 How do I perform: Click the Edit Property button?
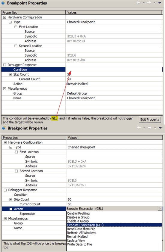coord(150,120)
